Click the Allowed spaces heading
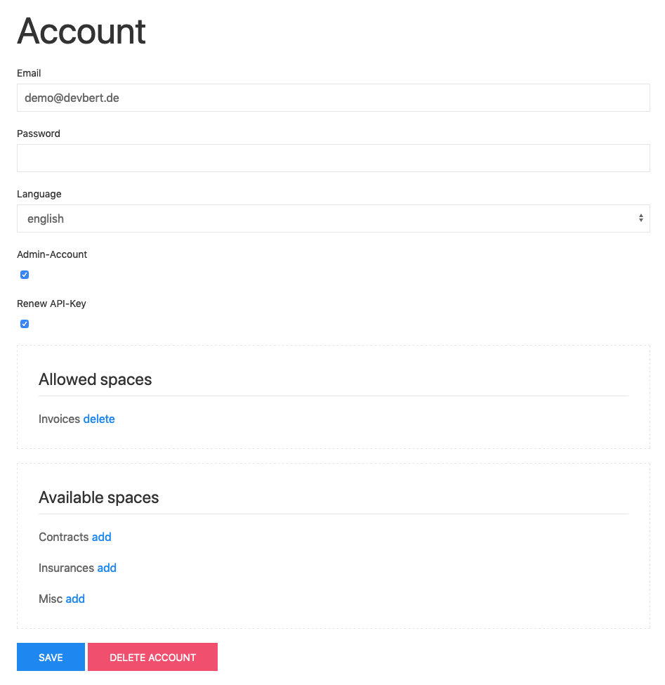This screenshot has height=685, width=665. coord(96,379)
